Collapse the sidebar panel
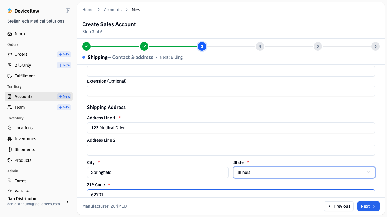Viewport: 387px width, 217px height. coord(68,11)
